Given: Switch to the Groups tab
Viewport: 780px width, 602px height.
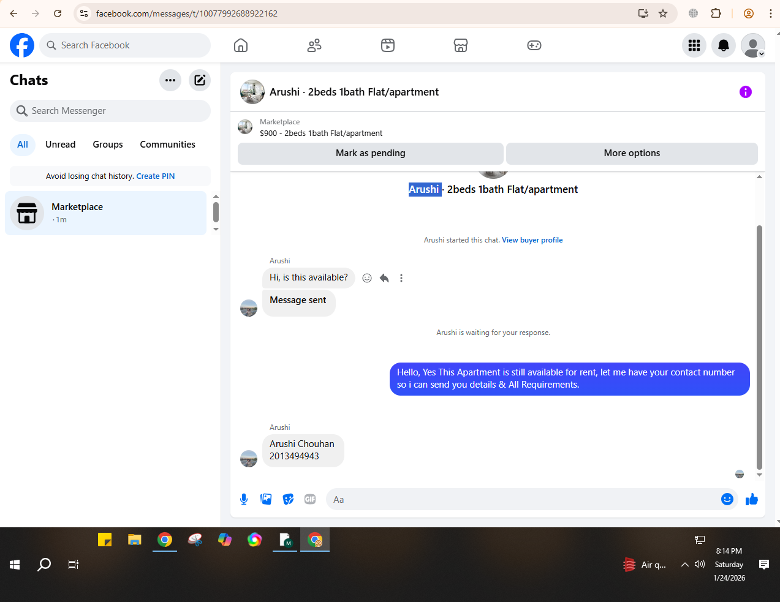Looking at the screenshot, I should pos(108,145).
